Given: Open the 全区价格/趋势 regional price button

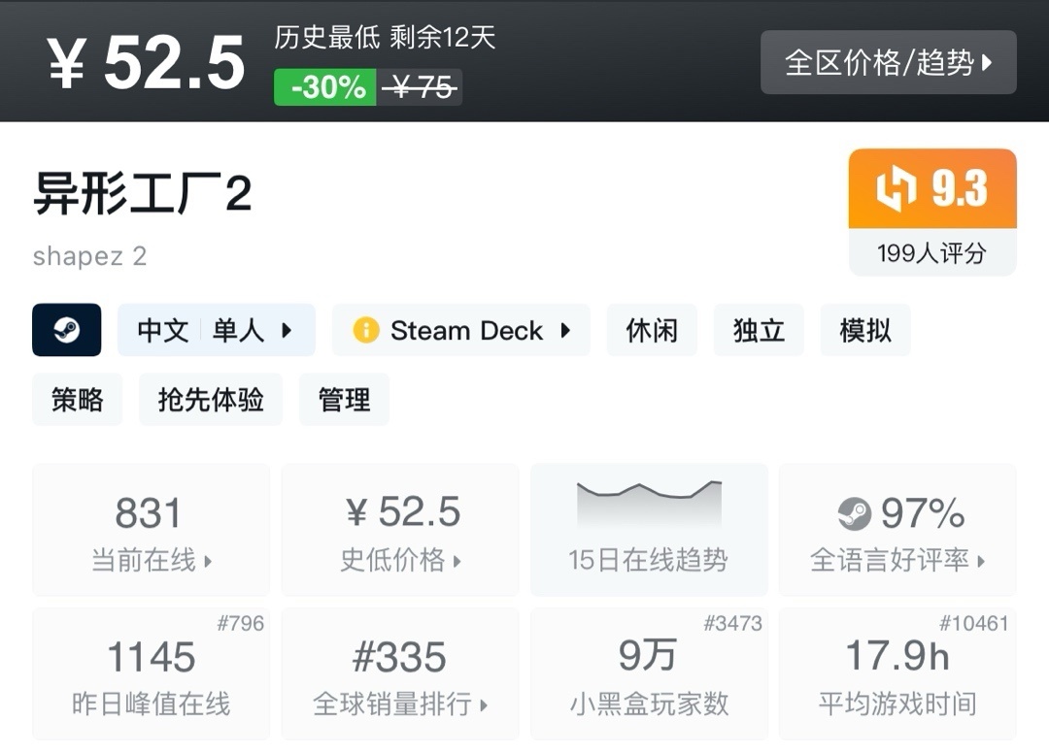Looking at the screenshot, I should point(888,63).
